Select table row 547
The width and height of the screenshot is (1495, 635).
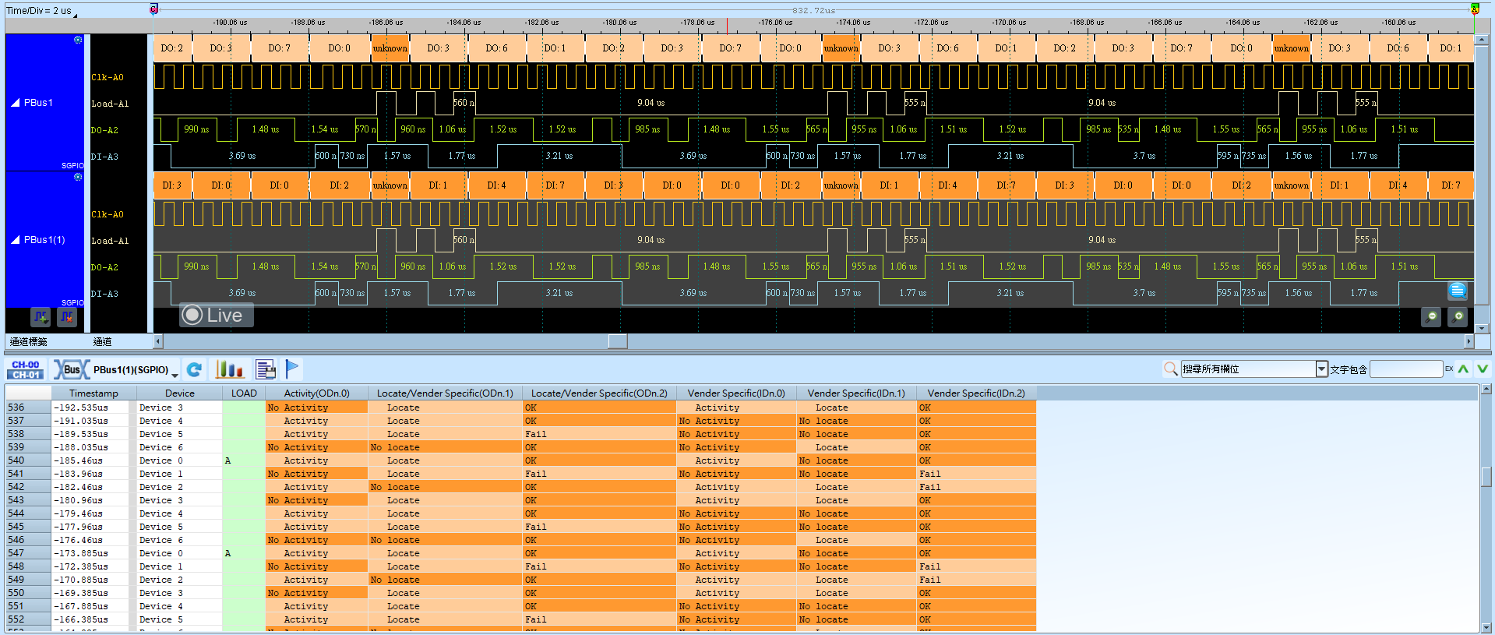pos(520,553)
